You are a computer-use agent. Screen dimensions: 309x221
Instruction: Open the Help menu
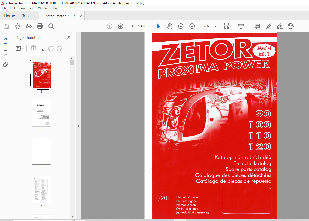(56, 8)
